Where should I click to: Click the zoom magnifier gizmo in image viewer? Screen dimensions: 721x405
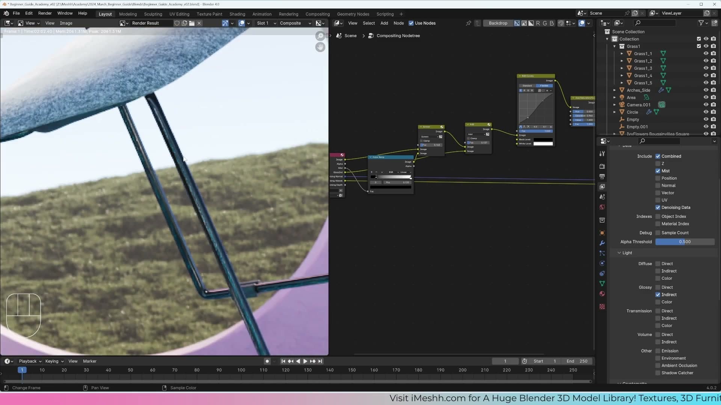[x=320, y=36]
